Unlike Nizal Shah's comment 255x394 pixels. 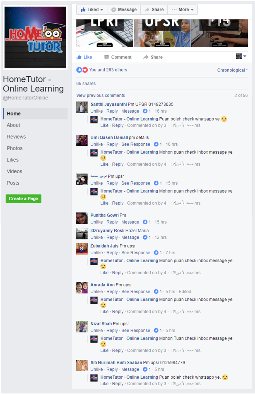point(97,331)
